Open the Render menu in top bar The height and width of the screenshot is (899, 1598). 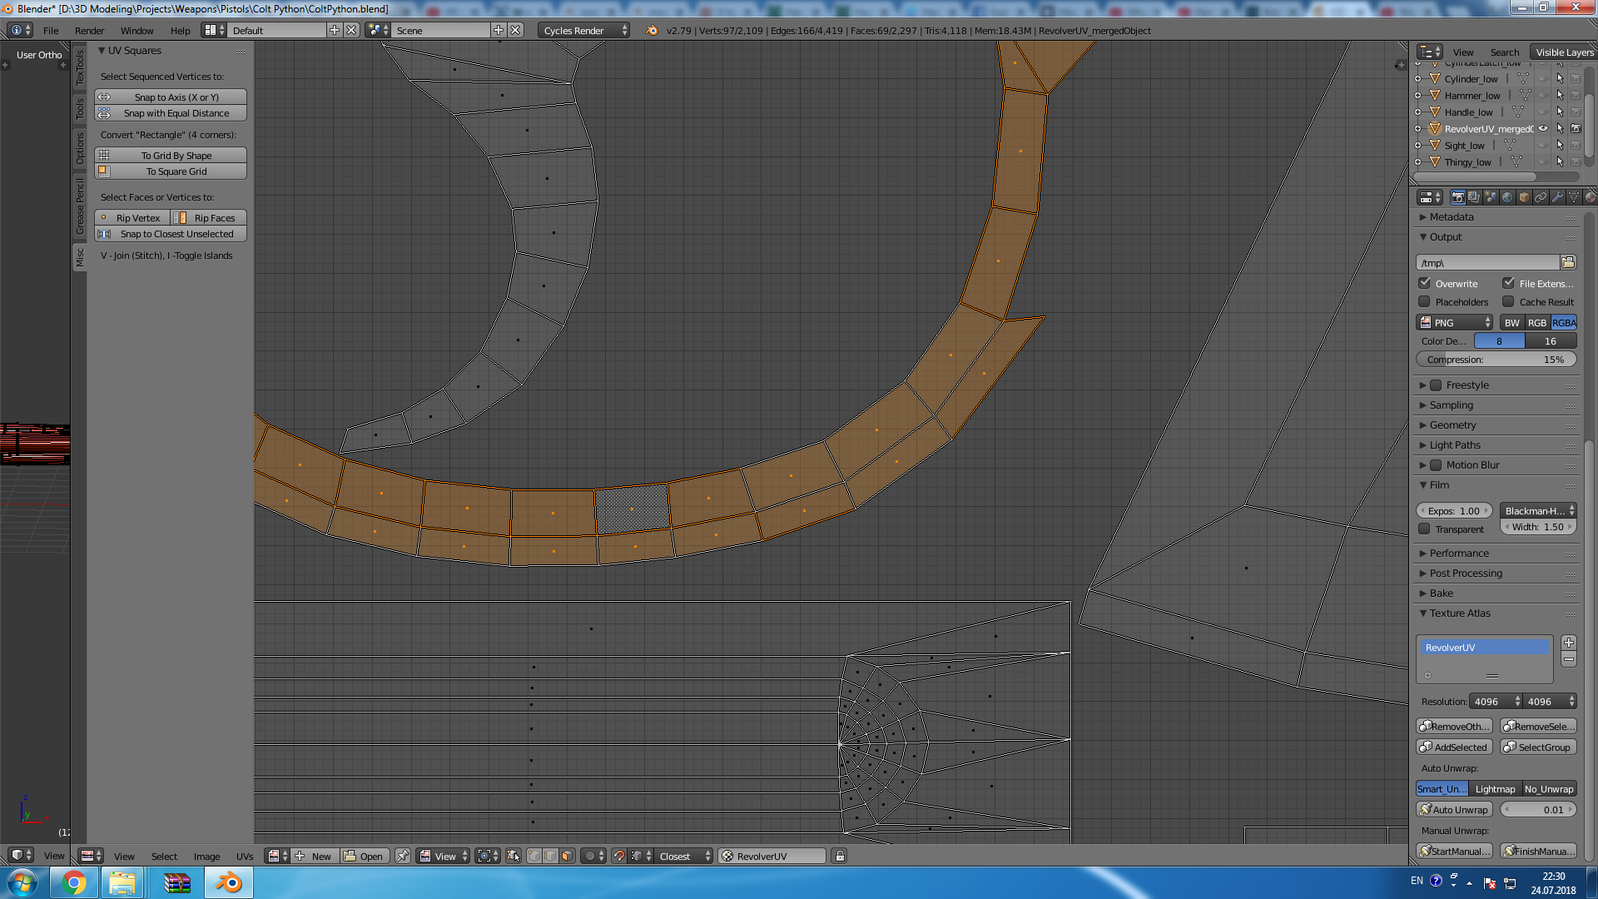tap(89, 30)
